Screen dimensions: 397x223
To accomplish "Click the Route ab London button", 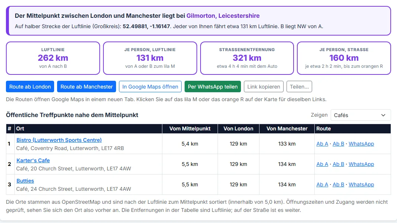I will coord(30,87).
